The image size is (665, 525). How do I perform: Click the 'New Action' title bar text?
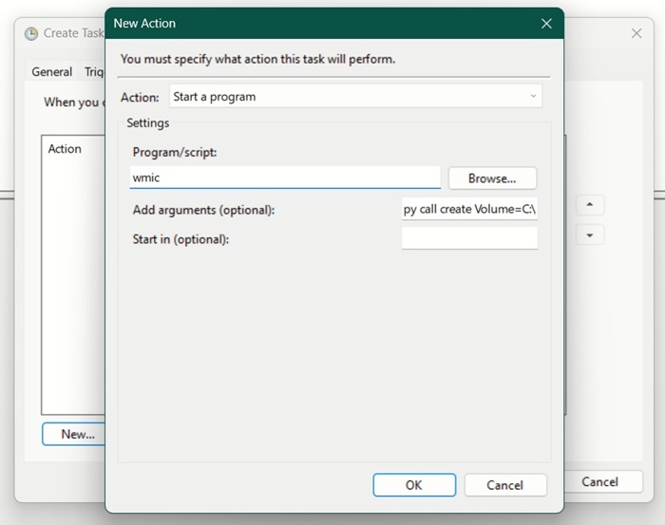[144, 24]
